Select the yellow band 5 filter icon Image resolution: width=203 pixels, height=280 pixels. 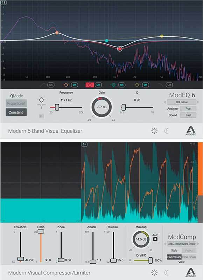(137, 85)
